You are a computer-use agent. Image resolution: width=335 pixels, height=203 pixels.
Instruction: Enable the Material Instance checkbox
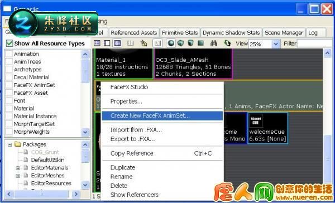(9, 116)
